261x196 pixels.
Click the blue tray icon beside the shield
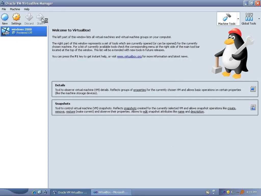point(224,192)
